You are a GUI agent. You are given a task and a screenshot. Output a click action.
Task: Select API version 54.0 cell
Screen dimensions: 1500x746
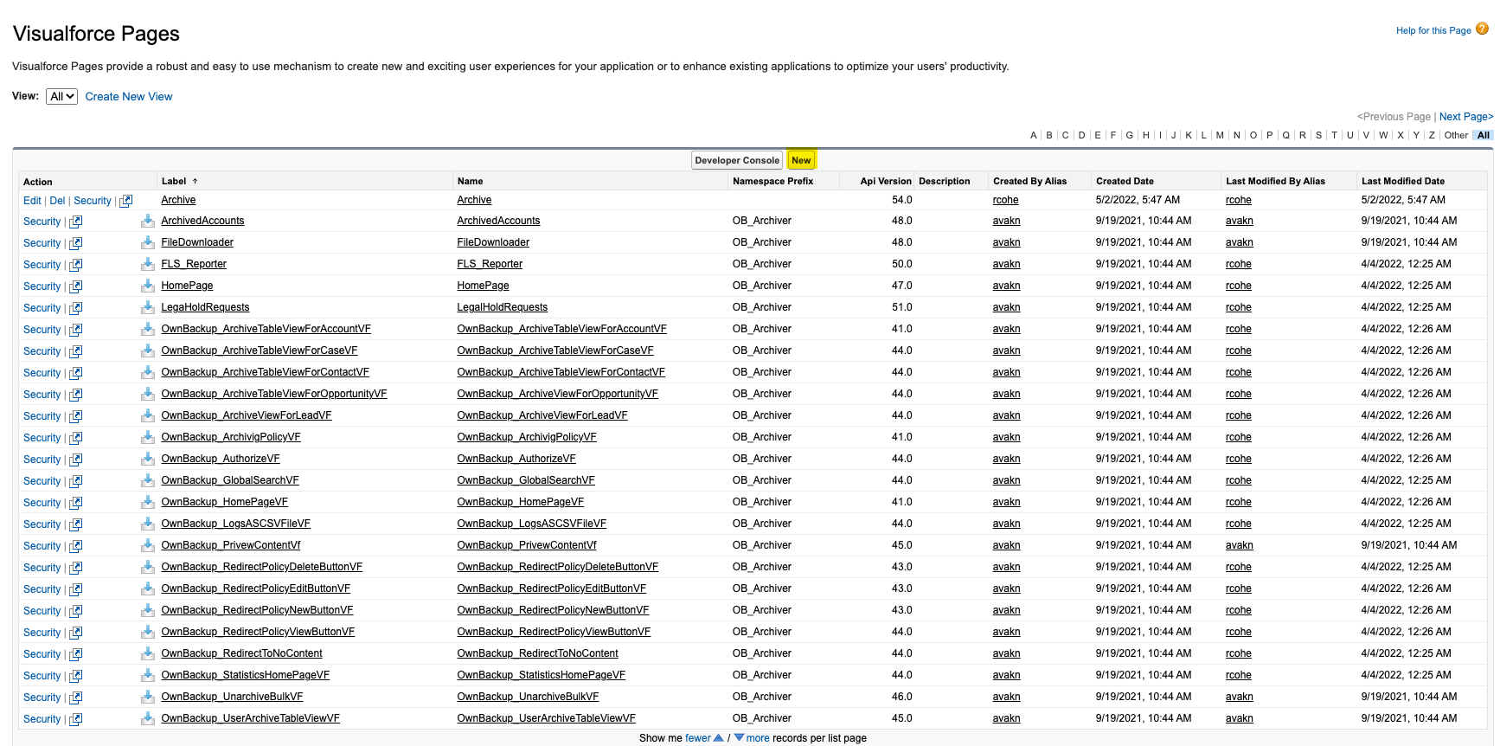[x=901, y=200]
